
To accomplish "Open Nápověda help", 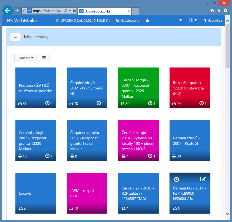I will point(213,20).
